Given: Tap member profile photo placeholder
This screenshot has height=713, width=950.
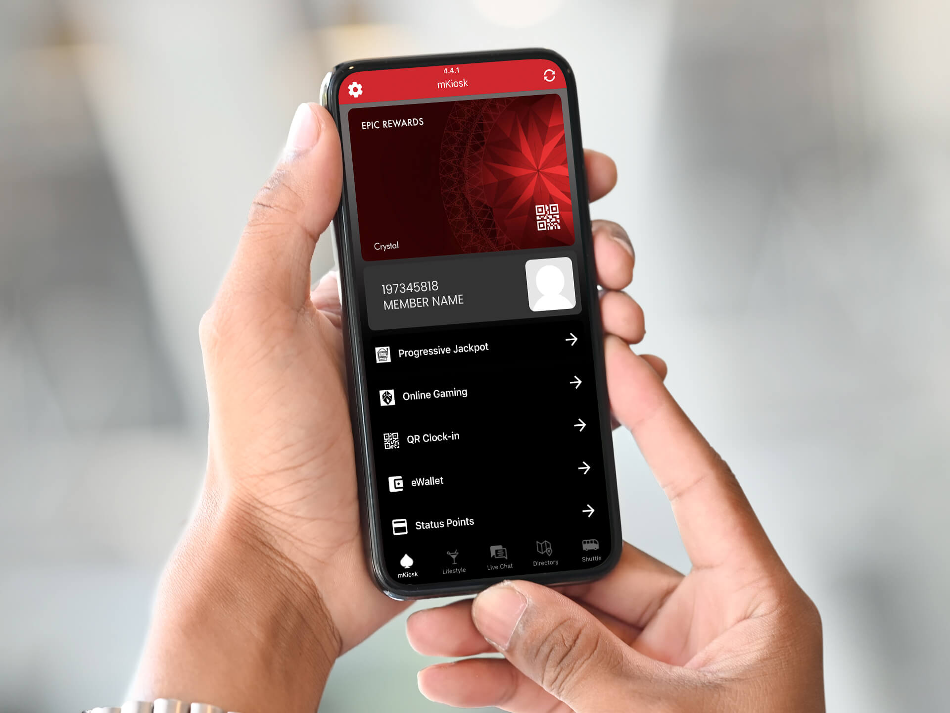Looking at the screenshot, I should [x=550, y=293].
